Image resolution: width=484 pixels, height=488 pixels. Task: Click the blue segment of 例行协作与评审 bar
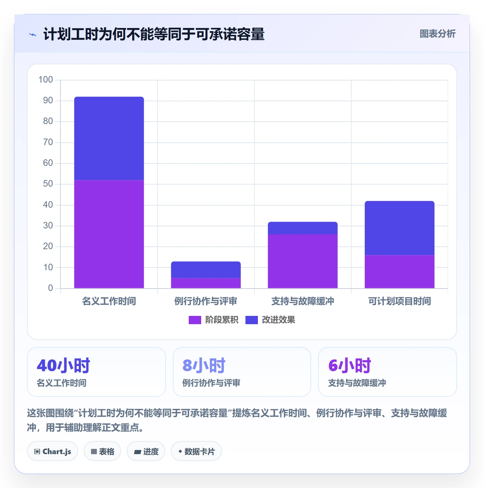tap(206, 270)
